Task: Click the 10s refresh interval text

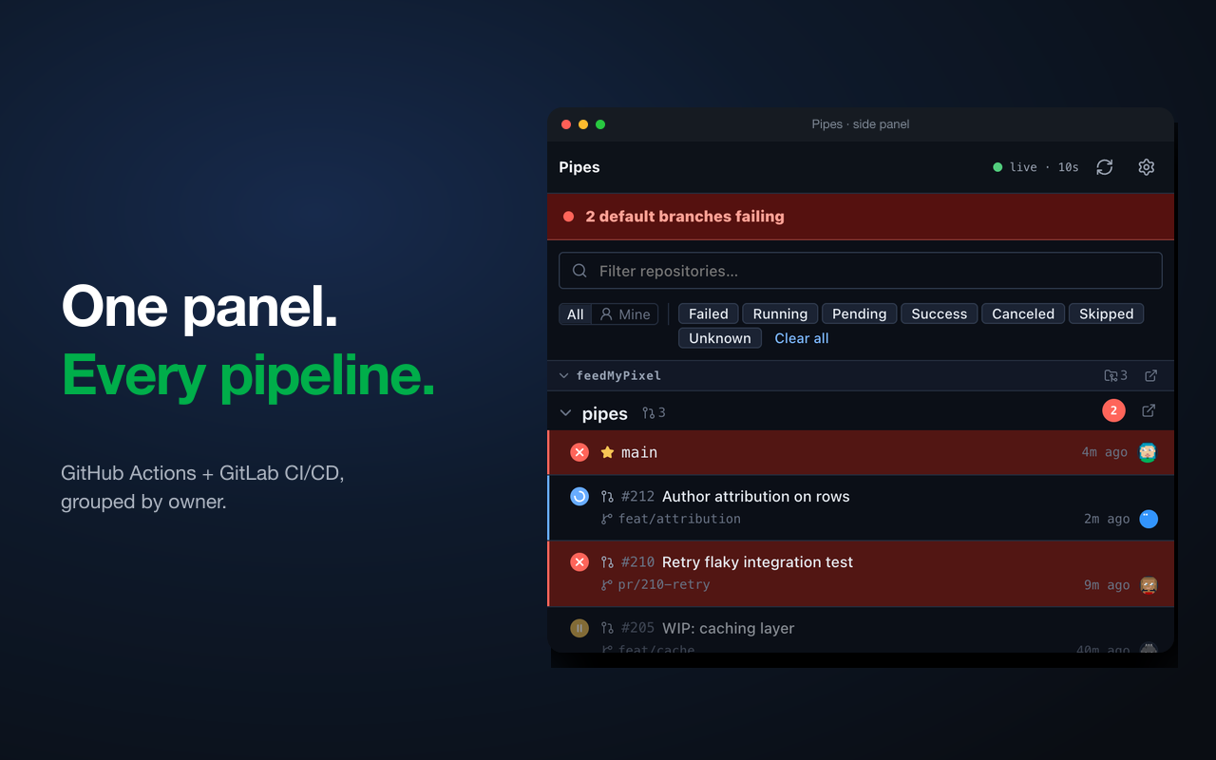Action: click(1069, 167)
